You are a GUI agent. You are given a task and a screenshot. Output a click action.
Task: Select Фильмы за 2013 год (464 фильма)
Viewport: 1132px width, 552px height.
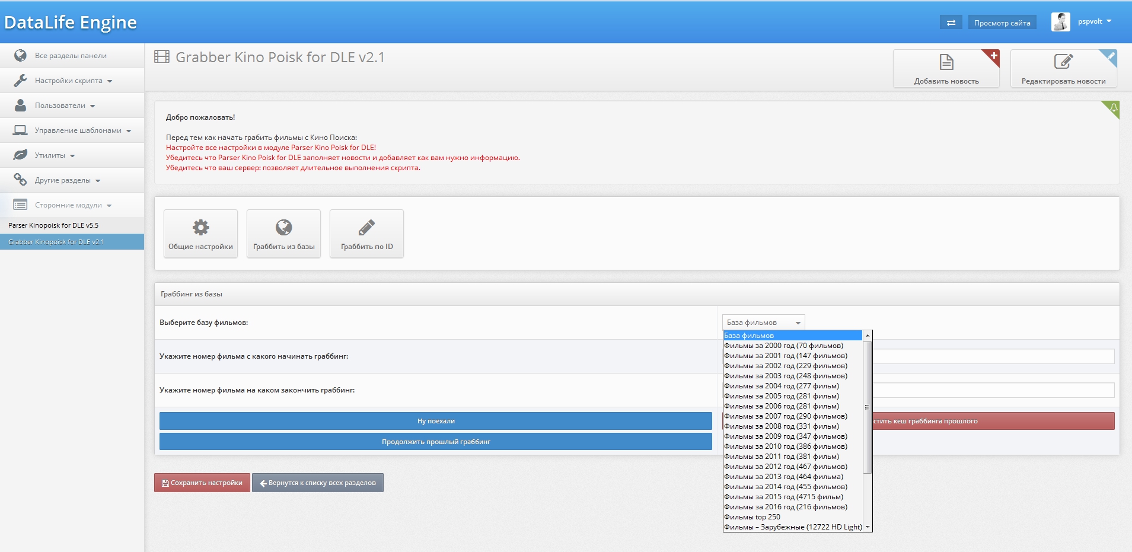[793, 477]
